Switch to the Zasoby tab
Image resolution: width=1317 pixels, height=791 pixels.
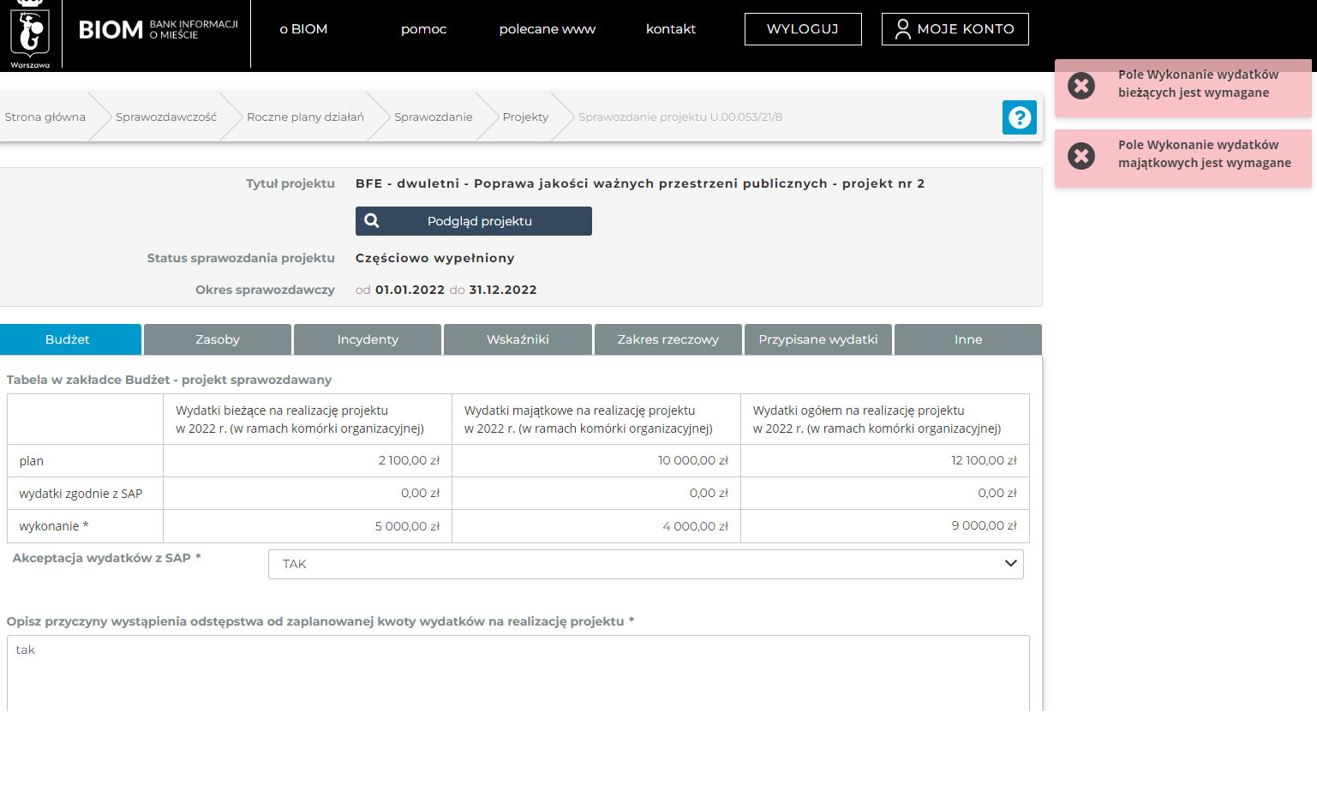[x=218, y=339]
